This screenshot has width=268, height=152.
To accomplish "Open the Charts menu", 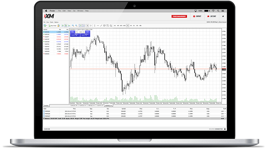I will tap(52, 22).
